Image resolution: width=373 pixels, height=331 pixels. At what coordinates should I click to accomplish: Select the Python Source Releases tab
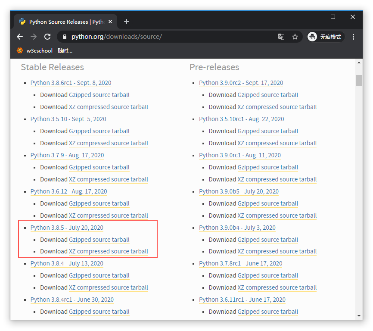click(x=65, y=22)
